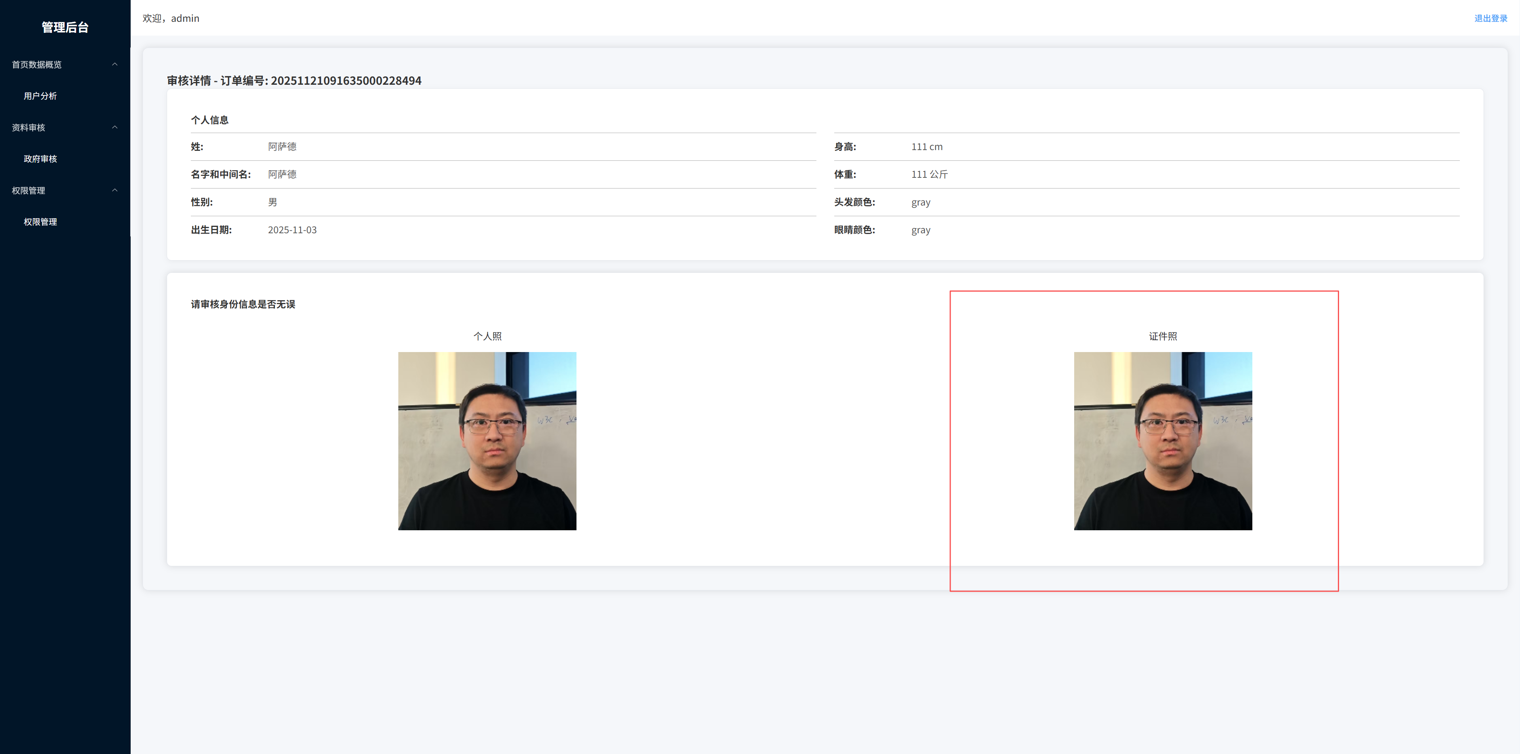Viewport: 1520px width, 754px height.
Task: Collapse the 资料审核 chevron arrow
Action: tap(114, 128)
